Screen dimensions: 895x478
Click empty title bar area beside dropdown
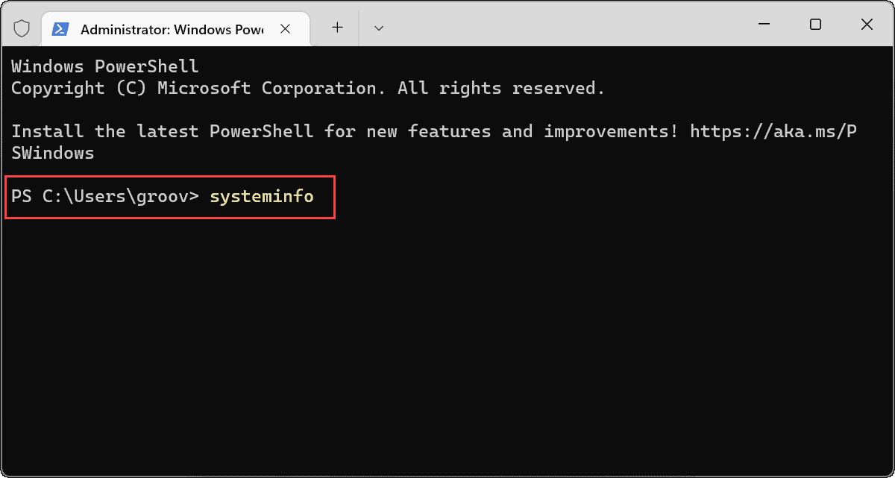[567, 26]
